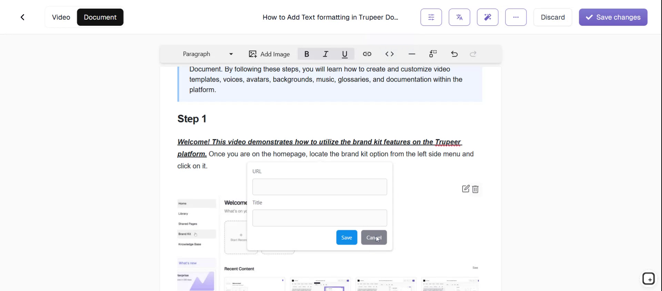
Task: Click the document title in header
Action: (x=330, y=17)
